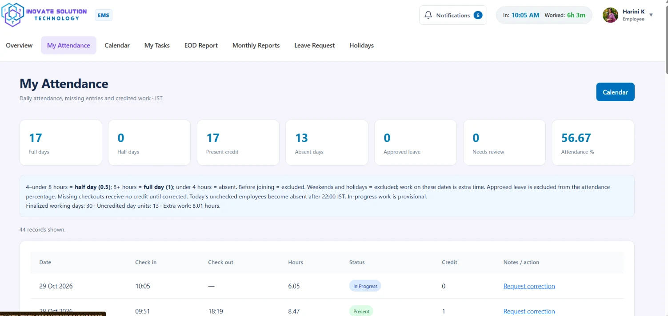Open the EOD Report tab
The image size is (668, 316).
click(201, 45)
